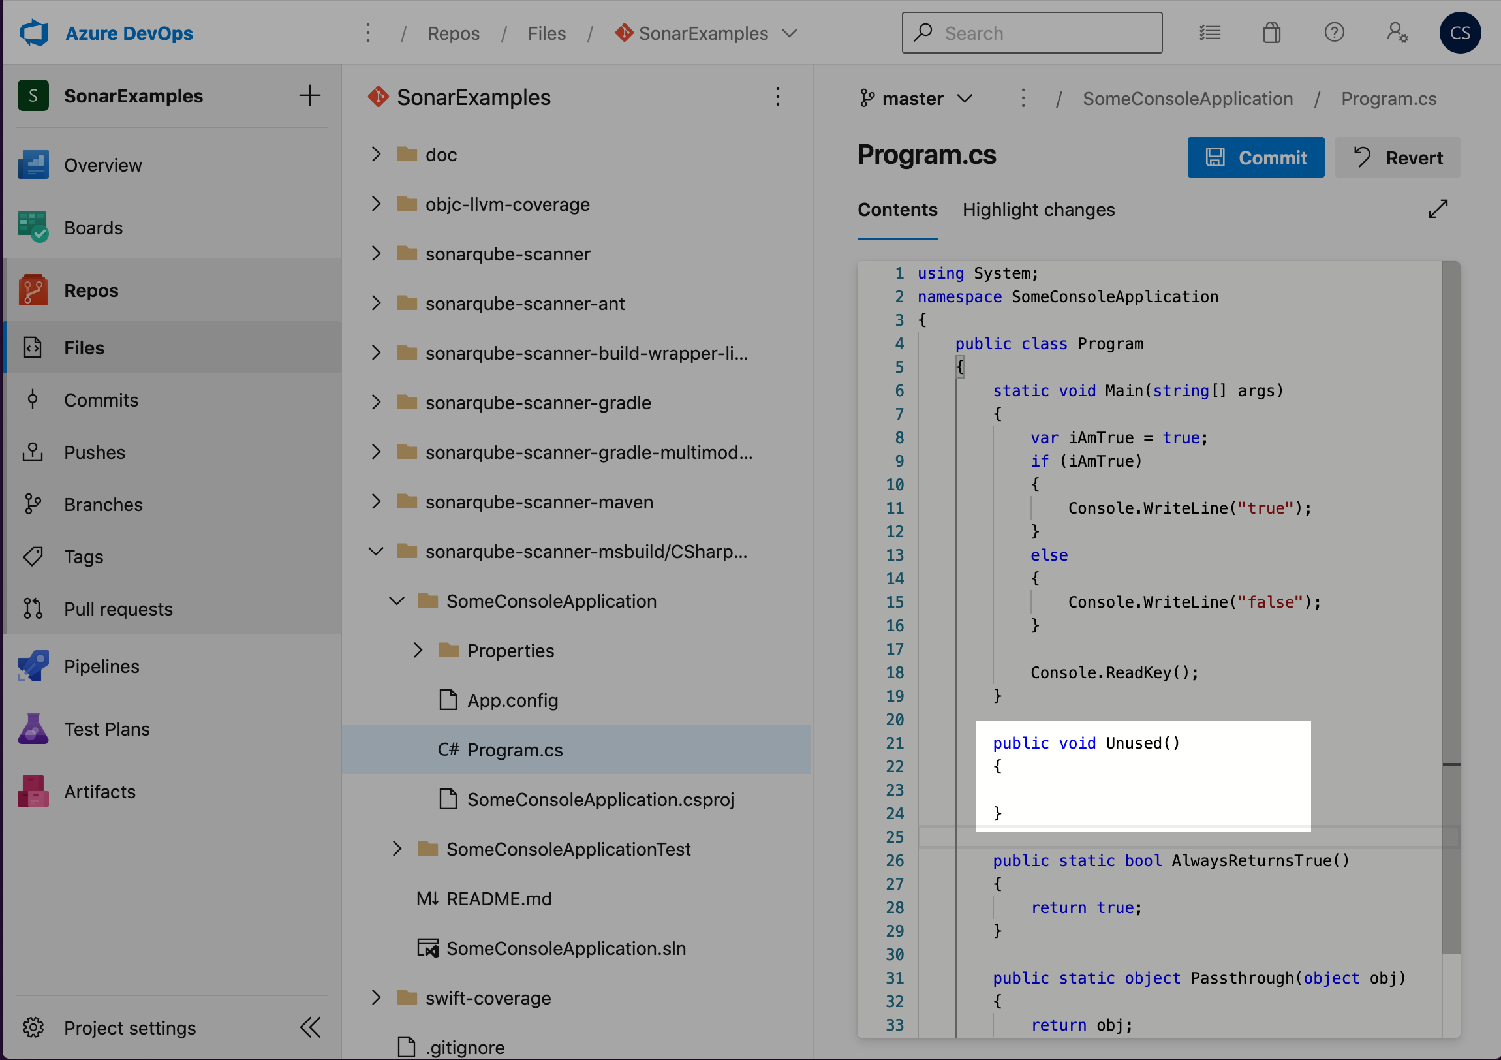Place cursor on line 18 Console.ReadKey()
The image size is (1501, 1060).
pyautogui.click(x=1114, y=672)
